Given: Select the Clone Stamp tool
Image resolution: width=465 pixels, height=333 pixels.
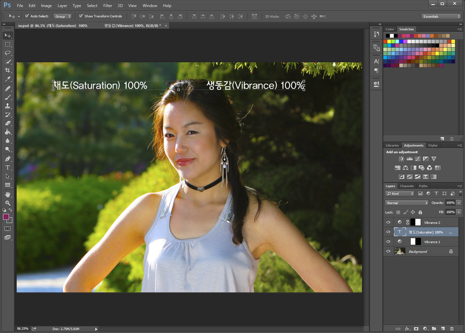Looking at the screenshot, I should [8, 106].
